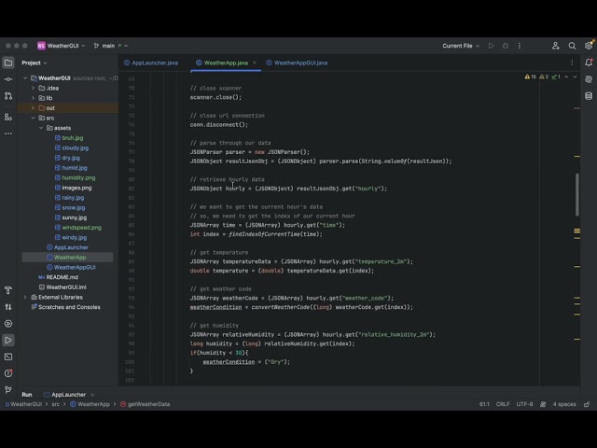Click the 61:1 cursor position widget

(x=484, y=404)
